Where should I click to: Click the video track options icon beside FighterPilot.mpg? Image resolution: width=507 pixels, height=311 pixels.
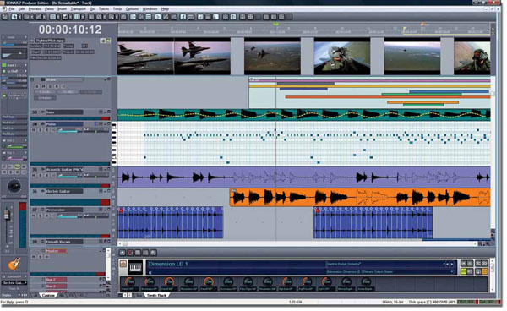point(103,41)
